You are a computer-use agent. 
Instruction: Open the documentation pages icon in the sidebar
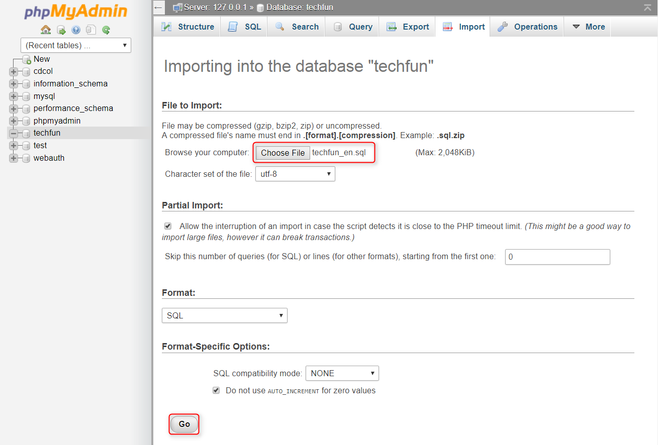coord(91,30)
